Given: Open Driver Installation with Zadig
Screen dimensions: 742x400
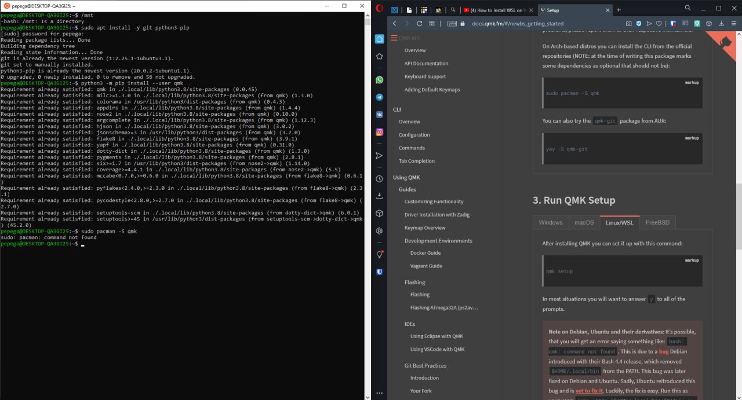Looking at the screenshot, I should (437, 215).
